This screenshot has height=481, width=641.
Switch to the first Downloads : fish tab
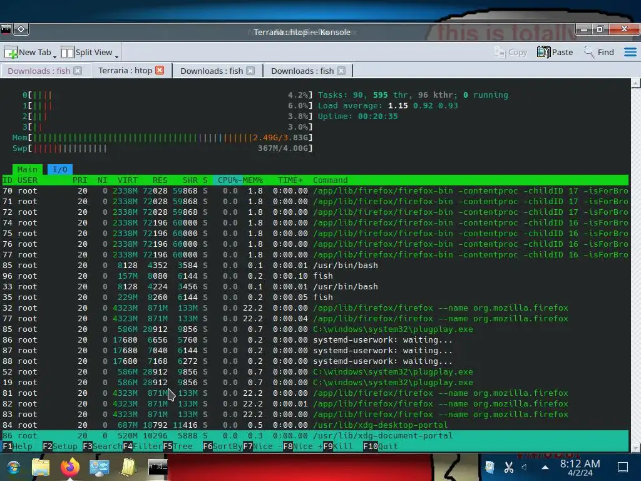point(39,71)
